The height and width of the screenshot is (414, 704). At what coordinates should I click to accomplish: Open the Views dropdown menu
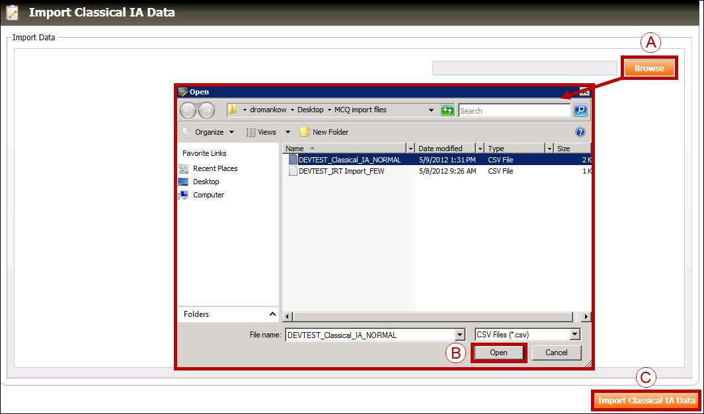click(x=268, y=132)
